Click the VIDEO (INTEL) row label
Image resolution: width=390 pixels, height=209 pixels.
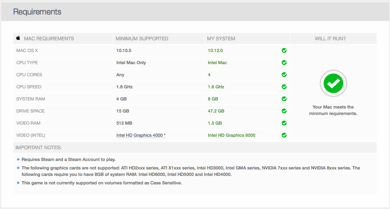(31, 135)
